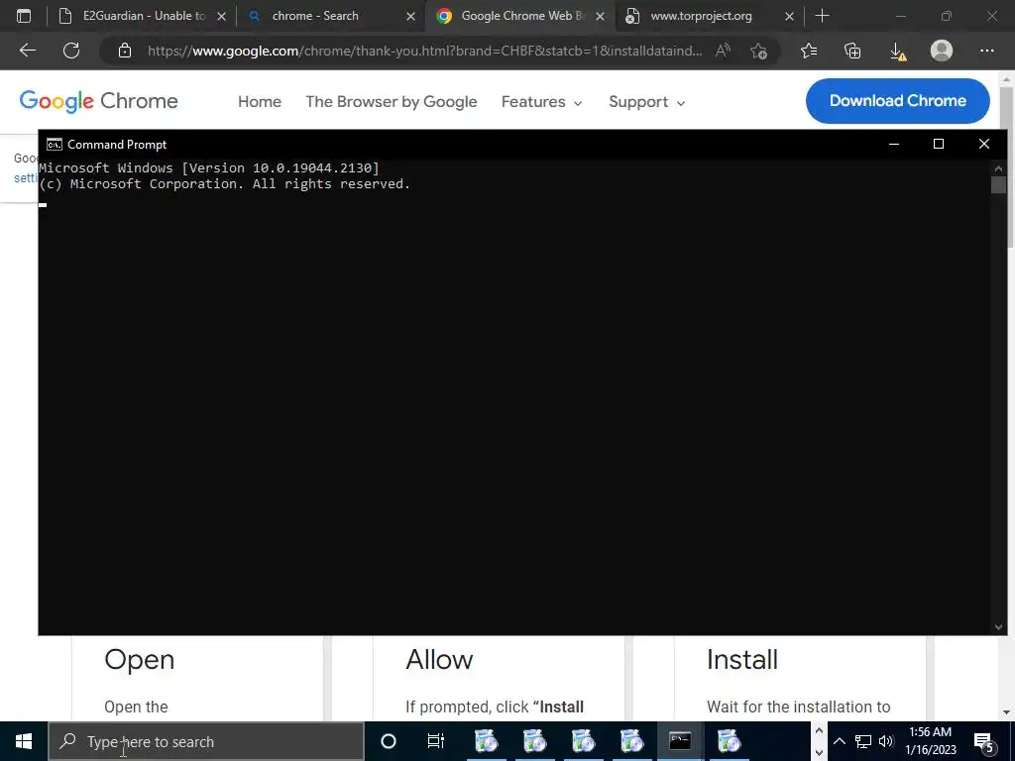
Task: Expand the Support menu
Action: click(x=646, y=102)
